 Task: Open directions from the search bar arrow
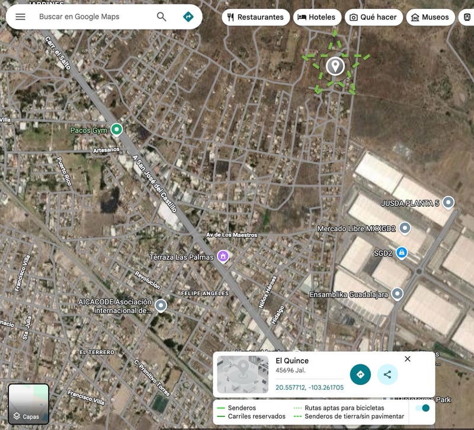(x=188, y=17)
